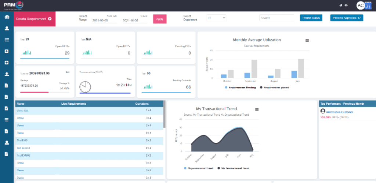Click the three-bar list icon in sidebar
The width and height of the screenshot is (376, 183).
(x=7, y=120)
